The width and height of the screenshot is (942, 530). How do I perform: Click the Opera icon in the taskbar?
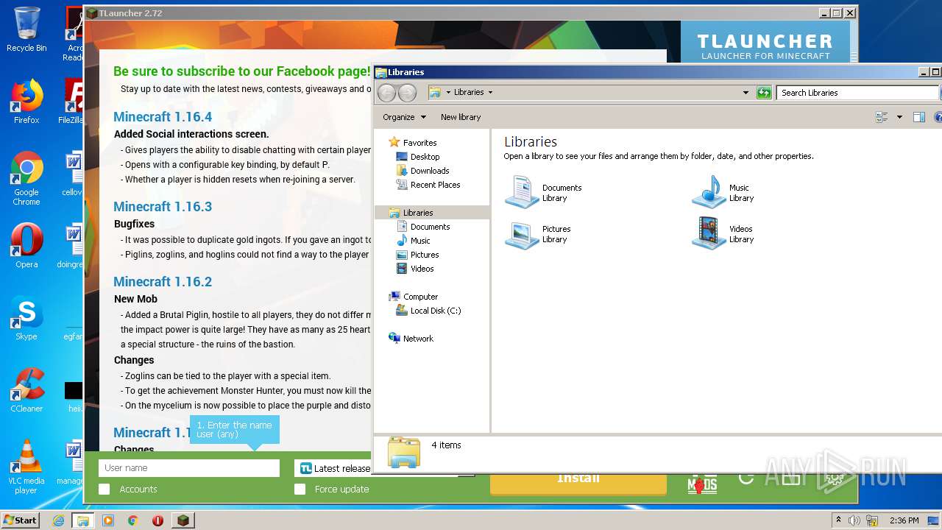tap(157, 520)
